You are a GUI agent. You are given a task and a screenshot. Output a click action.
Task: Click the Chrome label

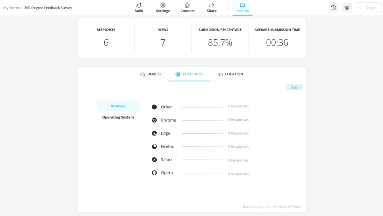pyautogui.click(x=169, y=120)
